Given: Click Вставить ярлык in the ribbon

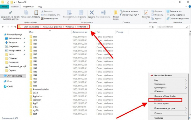Looking at the screenshot, I should [x=49, y=19].
